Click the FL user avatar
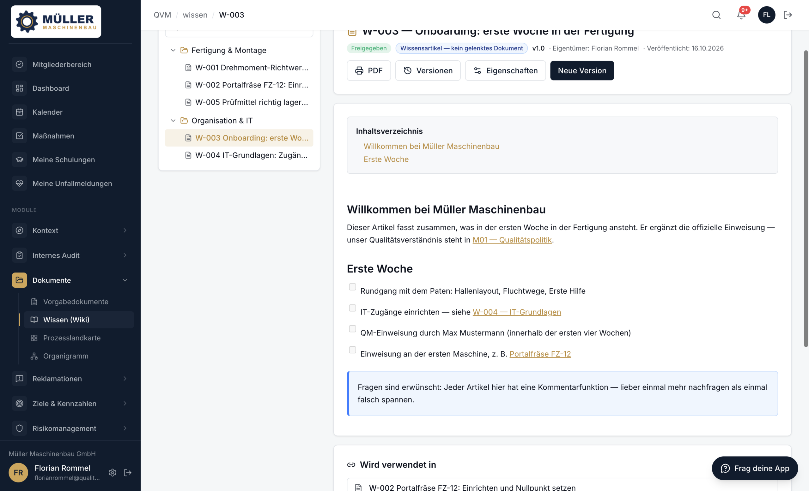 [x=766, y=15]
